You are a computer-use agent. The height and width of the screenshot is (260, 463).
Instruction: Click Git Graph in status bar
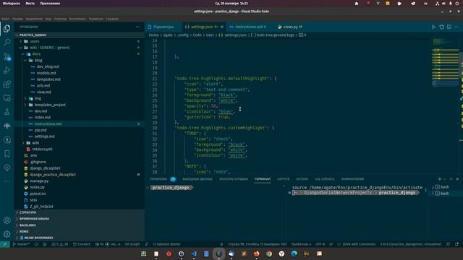click(132, 244)
